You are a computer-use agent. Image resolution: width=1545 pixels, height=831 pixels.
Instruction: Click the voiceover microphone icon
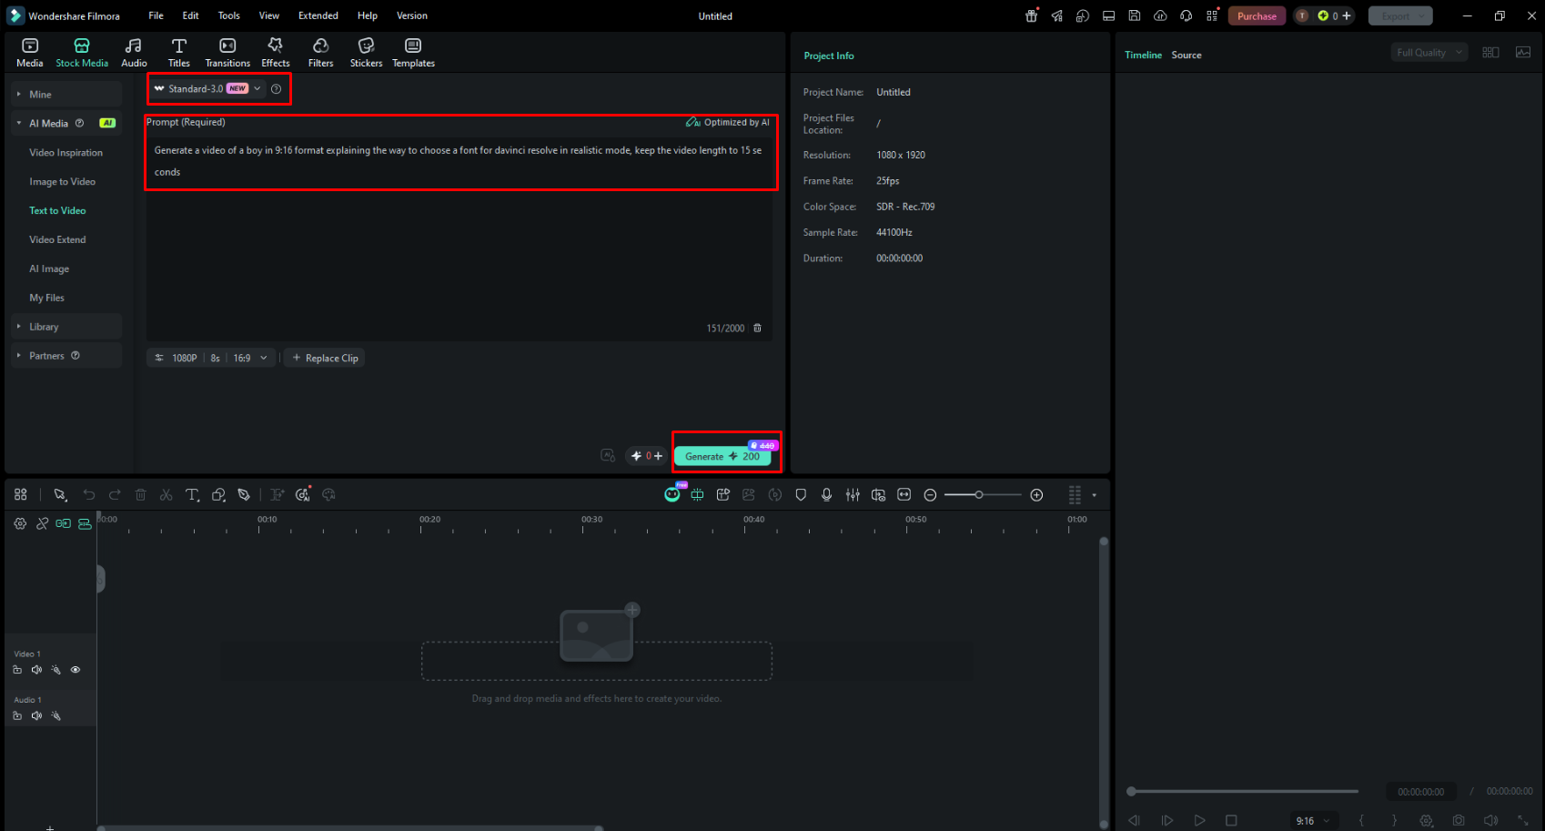point(826,495)
